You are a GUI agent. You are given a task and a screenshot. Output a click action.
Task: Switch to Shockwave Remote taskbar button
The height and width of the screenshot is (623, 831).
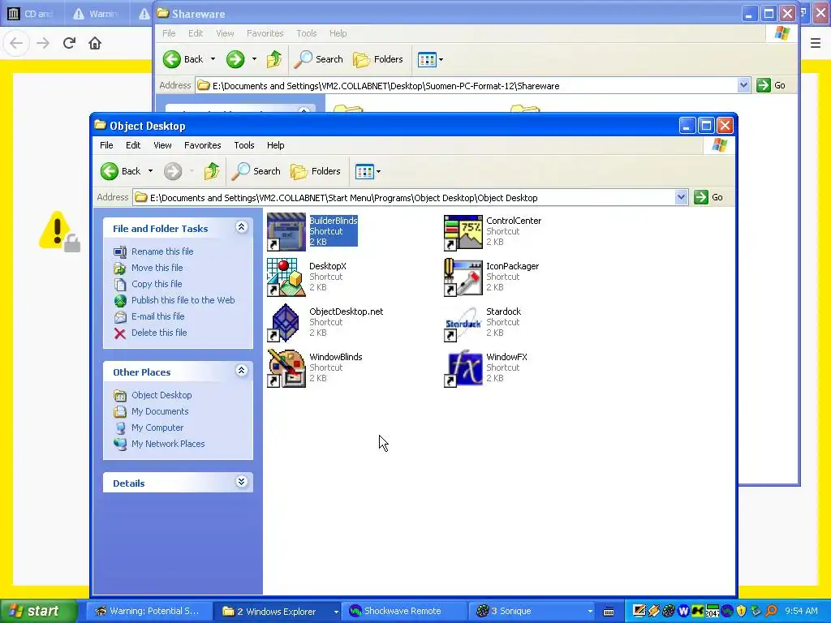click(x=404, y=612)
